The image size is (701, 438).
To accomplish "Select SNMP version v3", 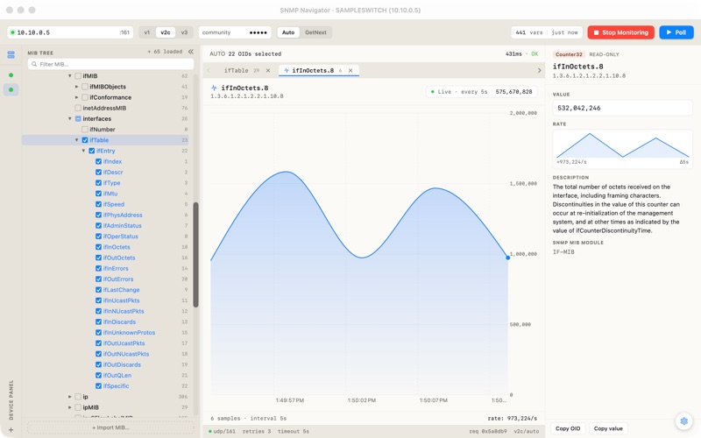I will [184, 32].
